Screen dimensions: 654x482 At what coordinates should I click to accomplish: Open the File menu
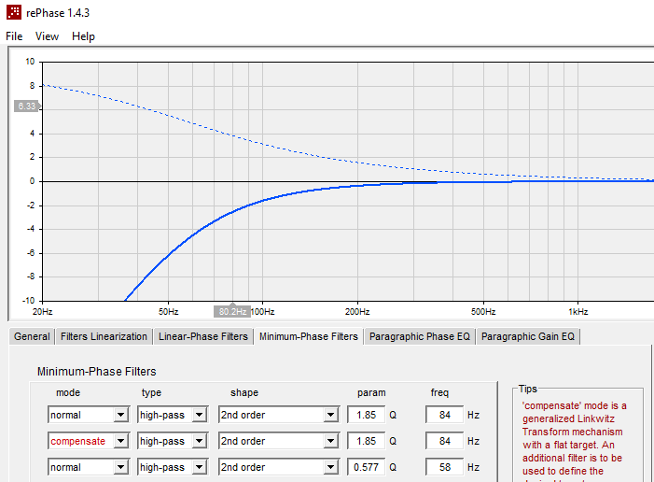click(14, 36)
